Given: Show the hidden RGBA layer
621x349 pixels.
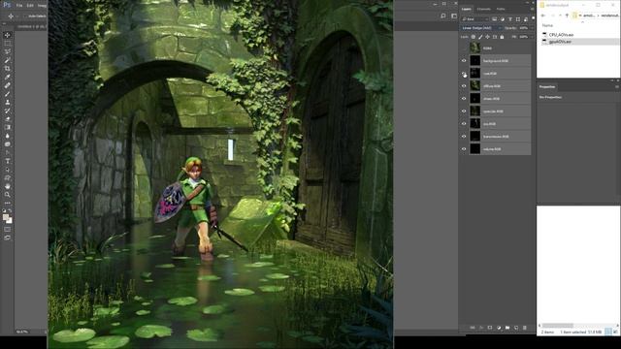Looking at the screenshot, I should [x=464, y=48].
